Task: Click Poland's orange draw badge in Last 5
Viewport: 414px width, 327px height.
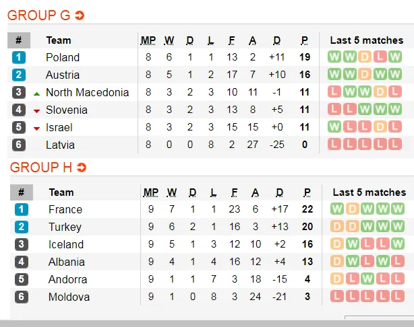Action: tap(364, 58)
